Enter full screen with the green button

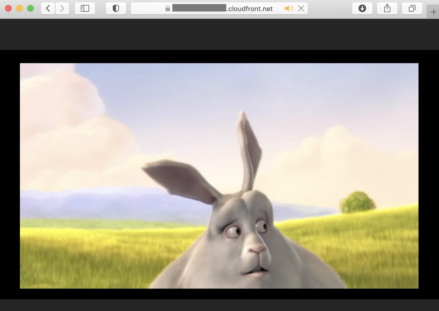(x=30, y=8)
